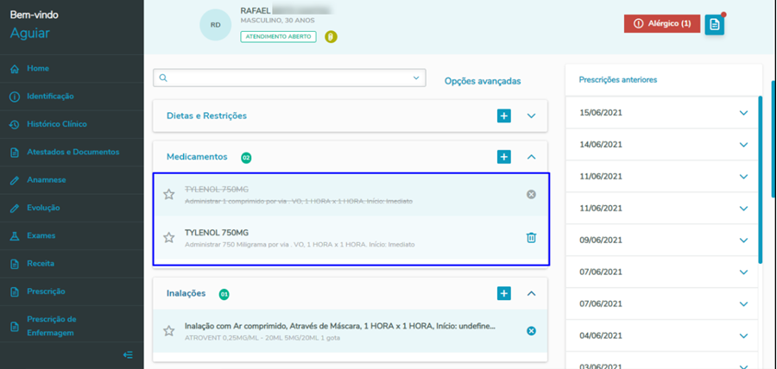The height and width of the screenshot is (369, 777).
Task: Go to Receita section
Action: pyautogui.click(x=72, y=263)
